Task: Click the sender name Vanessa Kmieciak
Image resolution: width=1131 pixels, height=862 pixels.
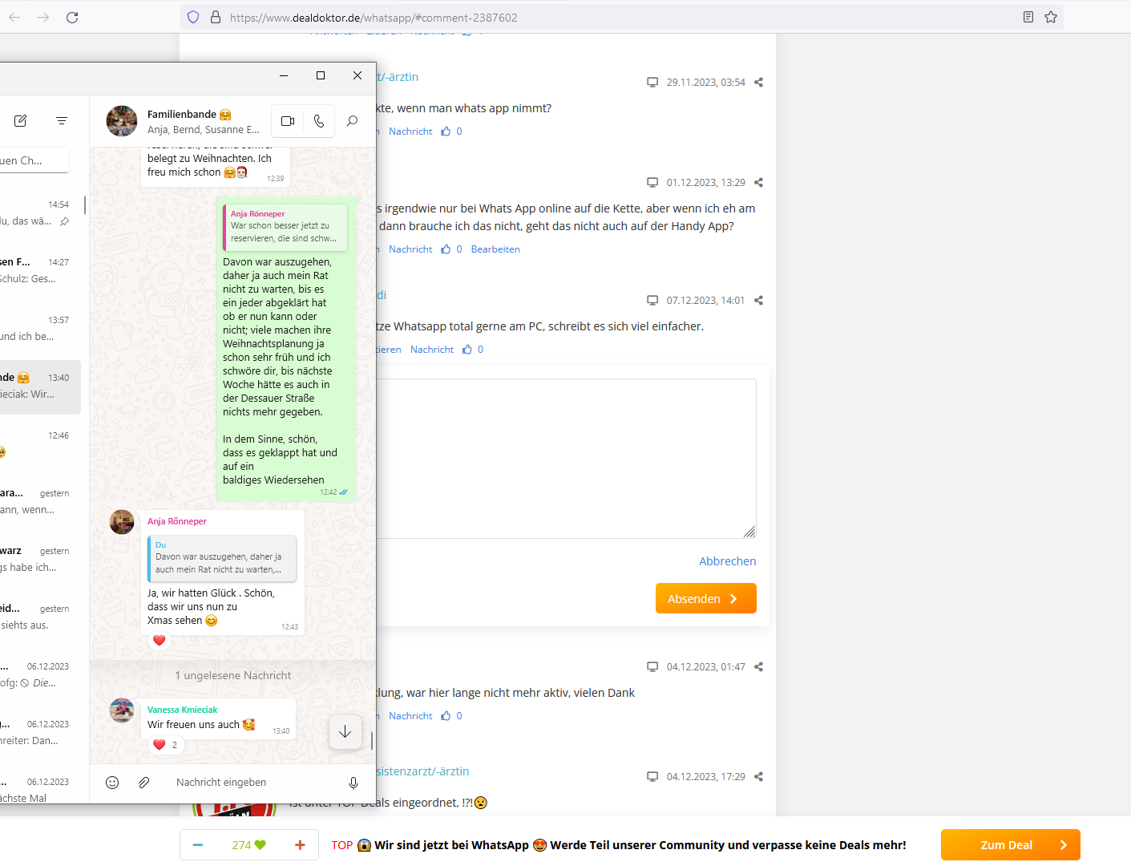Action: coord(183,710)
